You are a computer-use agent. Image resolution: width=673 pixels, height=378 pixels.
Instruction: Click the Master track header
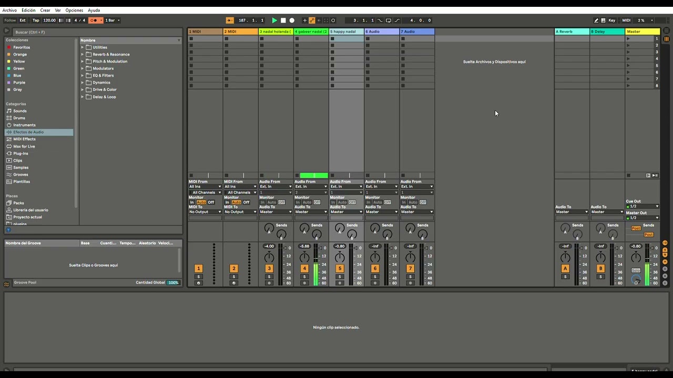click(642, 31)
